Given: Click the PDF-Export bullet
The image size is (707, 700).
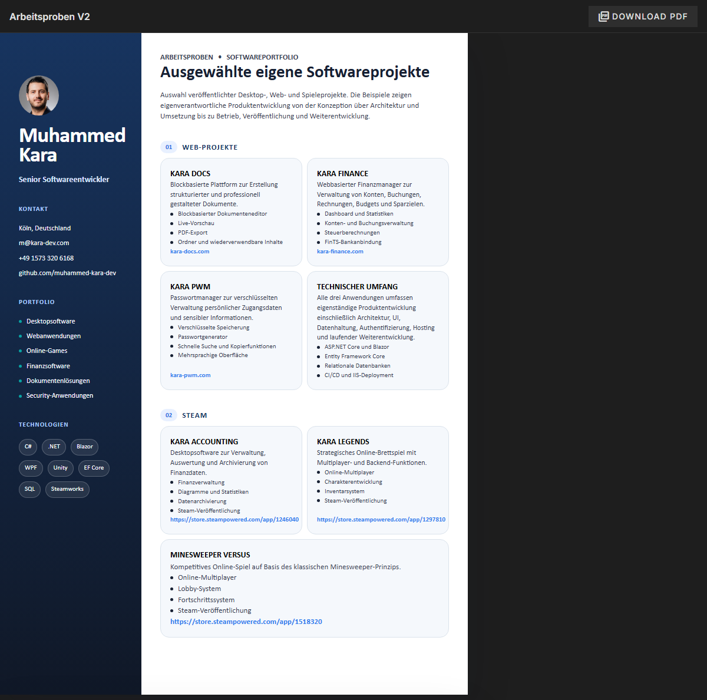Looking at the screenshot, I should coord(193,233).
